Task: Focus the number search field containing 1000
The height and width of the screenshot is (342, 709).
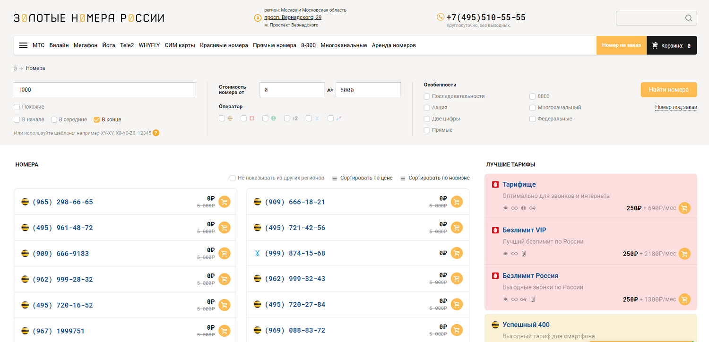Action: [x=105, y=90]
